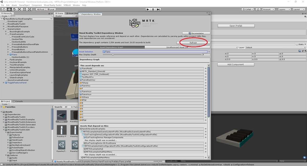Open the Layout dropdown
This screenshot has width=307, height=166.
click(x=298, y=9)
